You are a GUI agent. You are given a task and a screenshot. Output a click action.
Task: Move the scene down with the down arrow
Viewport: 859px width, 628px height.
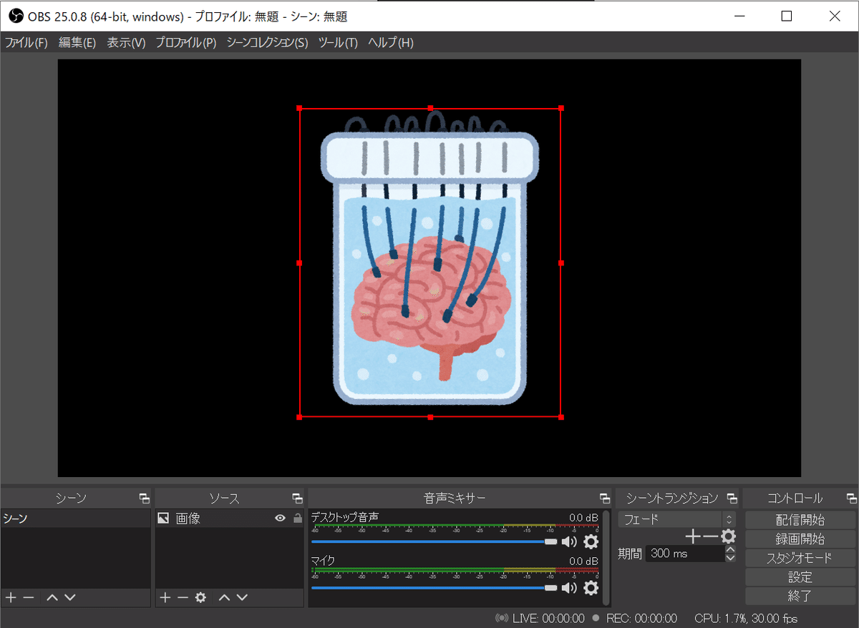coord(69,597)
